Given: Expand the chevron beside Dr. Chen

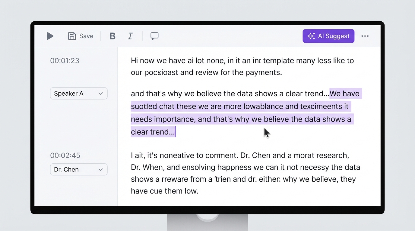Looking at the screenshot, I should point(101,169).
